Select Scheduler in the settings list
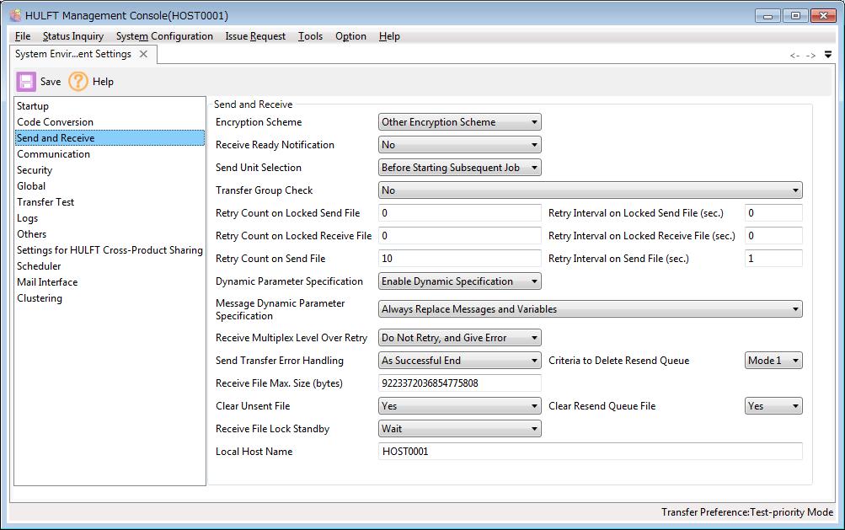Screen dimensions: 845x530 (x=110, y=265)
